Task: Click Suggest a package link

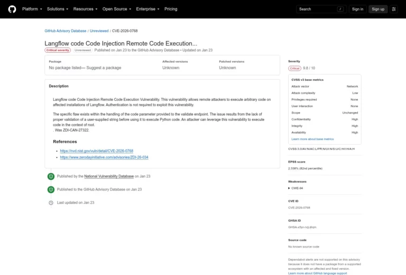Action: point(104,68)
